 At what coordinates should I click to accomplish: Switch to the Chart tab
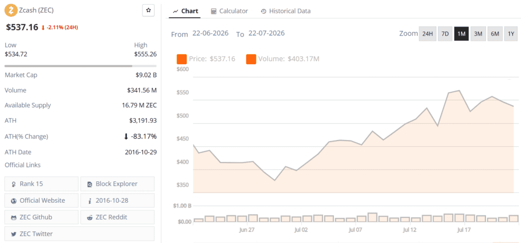(186, 11)
